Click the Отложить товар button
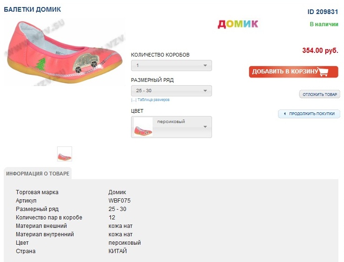344x262 pixels. click(320, 95)
